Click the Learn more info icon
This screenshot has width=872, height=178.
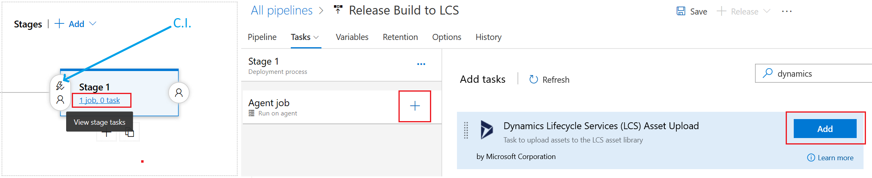coord(811,158)
